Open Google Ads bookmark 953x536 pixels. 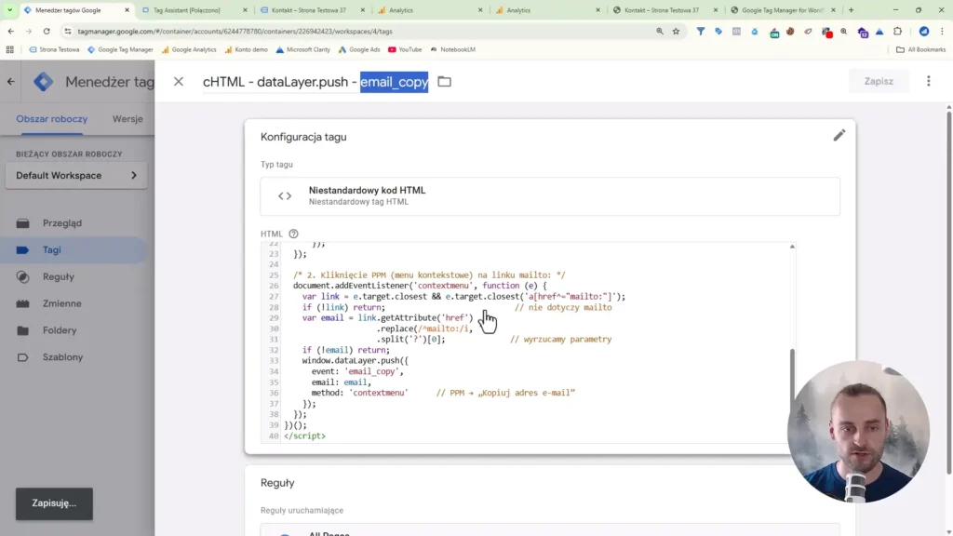(x=358, y=50)
